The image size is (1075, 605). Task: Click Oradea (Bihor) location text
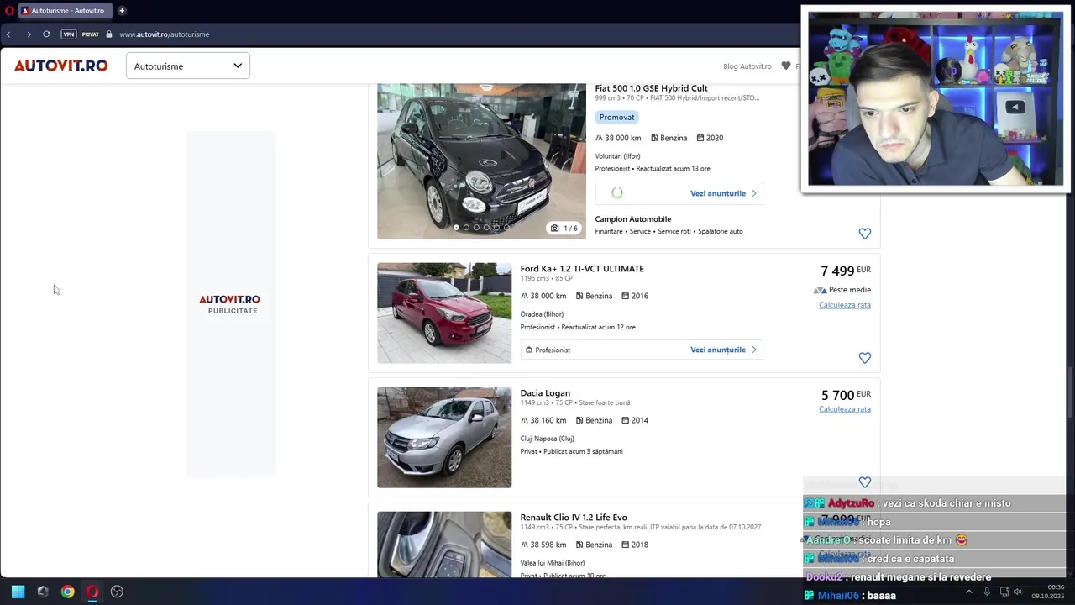[x=542, y=314]
